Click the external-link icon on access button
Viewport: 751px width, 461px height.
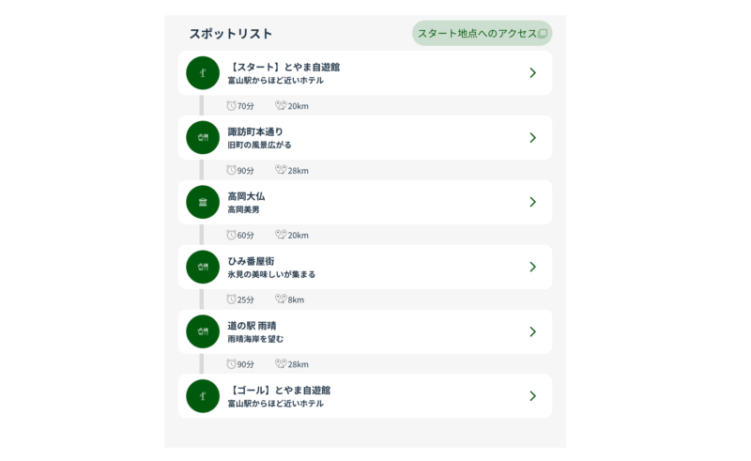point(543,34)
